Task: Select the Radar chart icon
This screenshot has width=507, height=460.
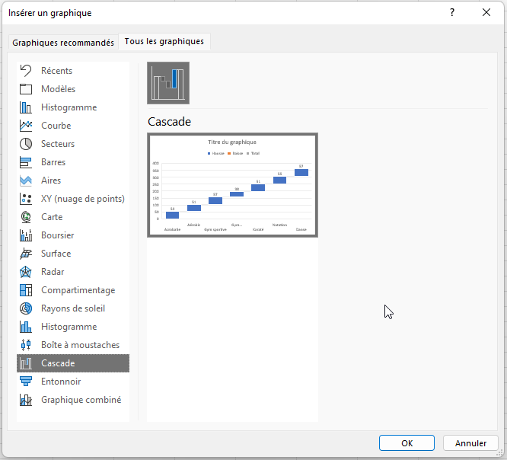Action: pyautogui.click(x=26, y=272)
